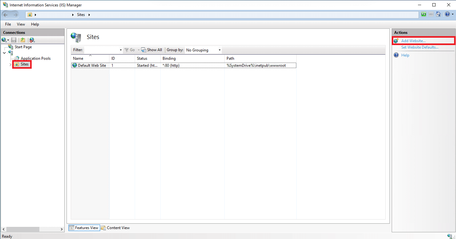Sort by the ID column header
This screenshot has width=456, height=239.
[122, 58]
